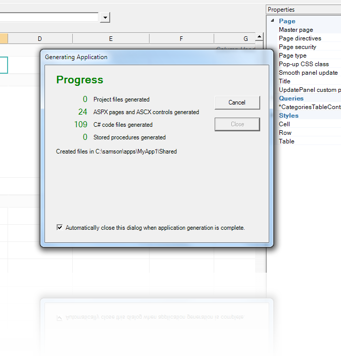Select the Page type property
This screenshot has height=356, width=341.
(293, 56)
